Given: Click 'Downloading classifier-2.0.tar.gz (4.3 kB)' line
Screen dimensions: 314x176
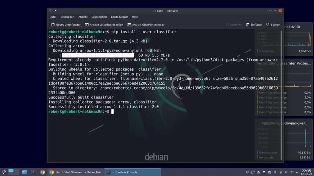Looking at the screenshot, I should tap(100, 41).
